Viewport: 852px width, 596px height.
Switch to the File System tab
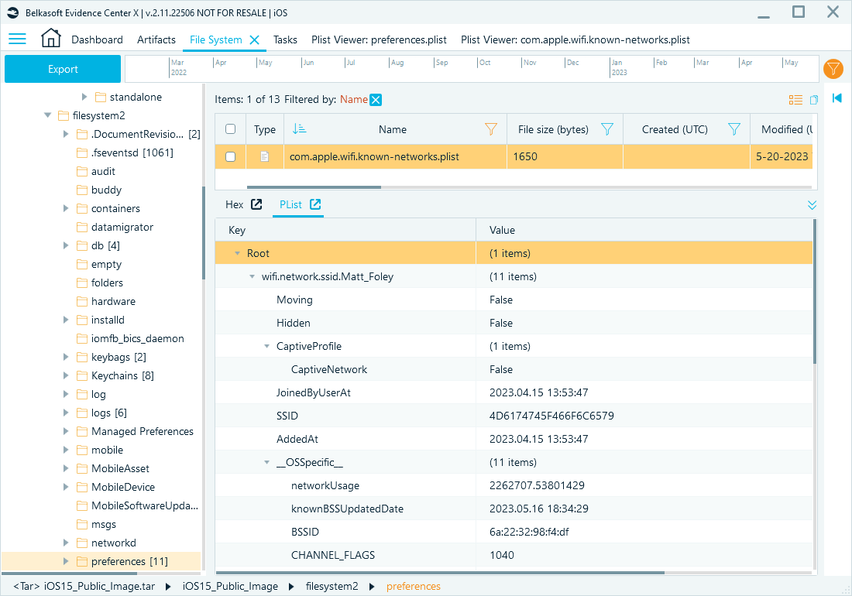pyautogui.click(x=216, y=39)
